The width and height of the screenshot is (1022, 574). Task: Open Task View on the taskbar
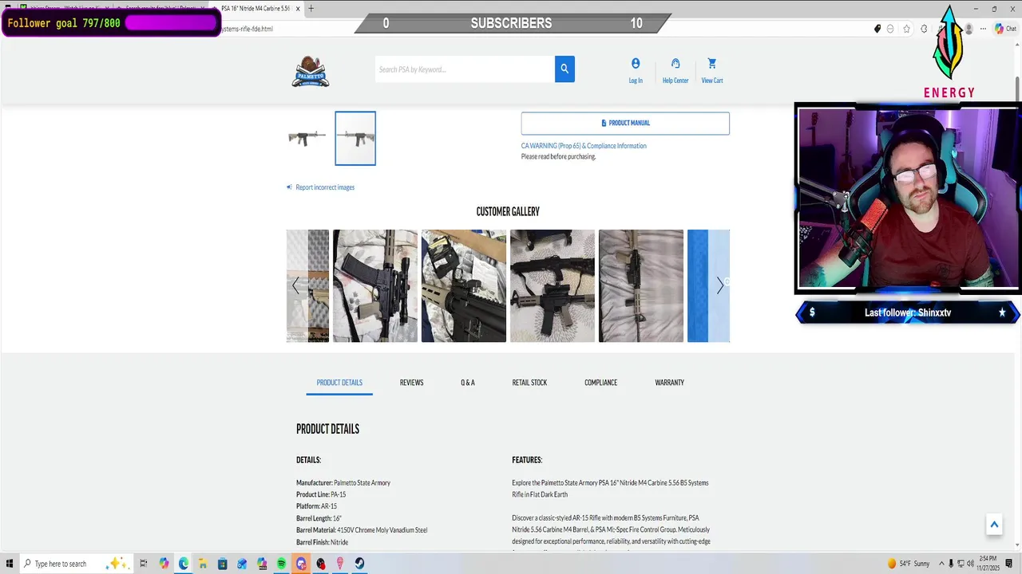(x=144, y=564)
